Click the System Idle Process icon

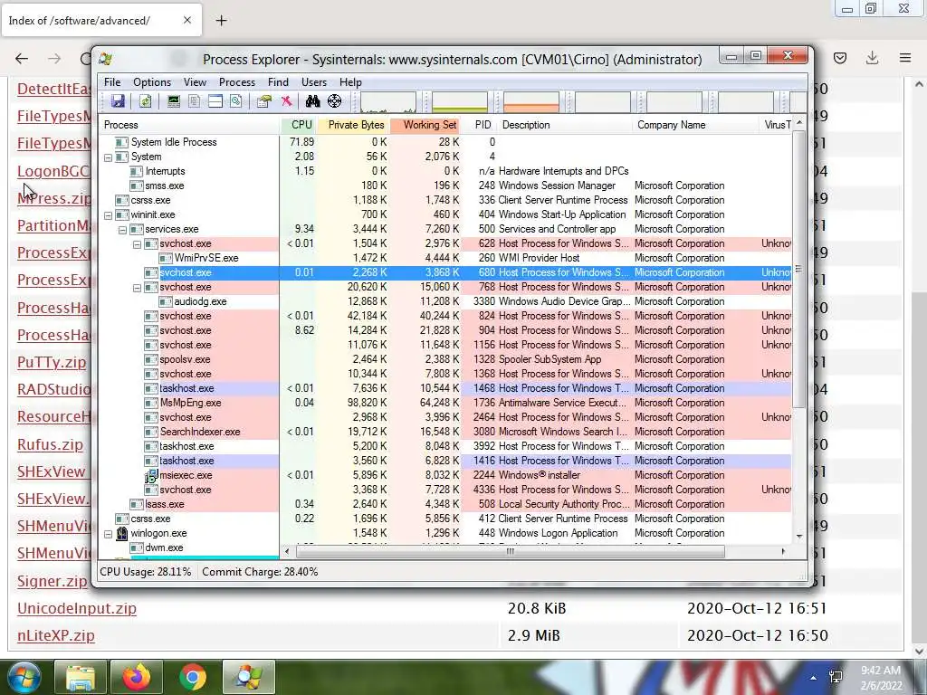click(122, 142)
